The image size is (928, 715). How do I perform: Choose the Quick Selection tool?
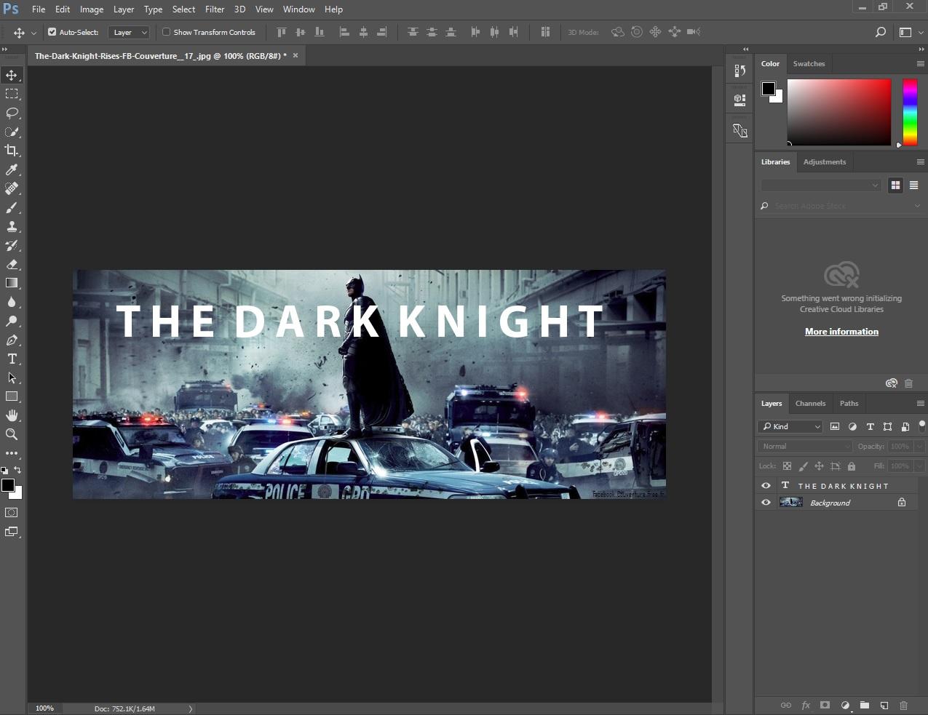point(12,132)
